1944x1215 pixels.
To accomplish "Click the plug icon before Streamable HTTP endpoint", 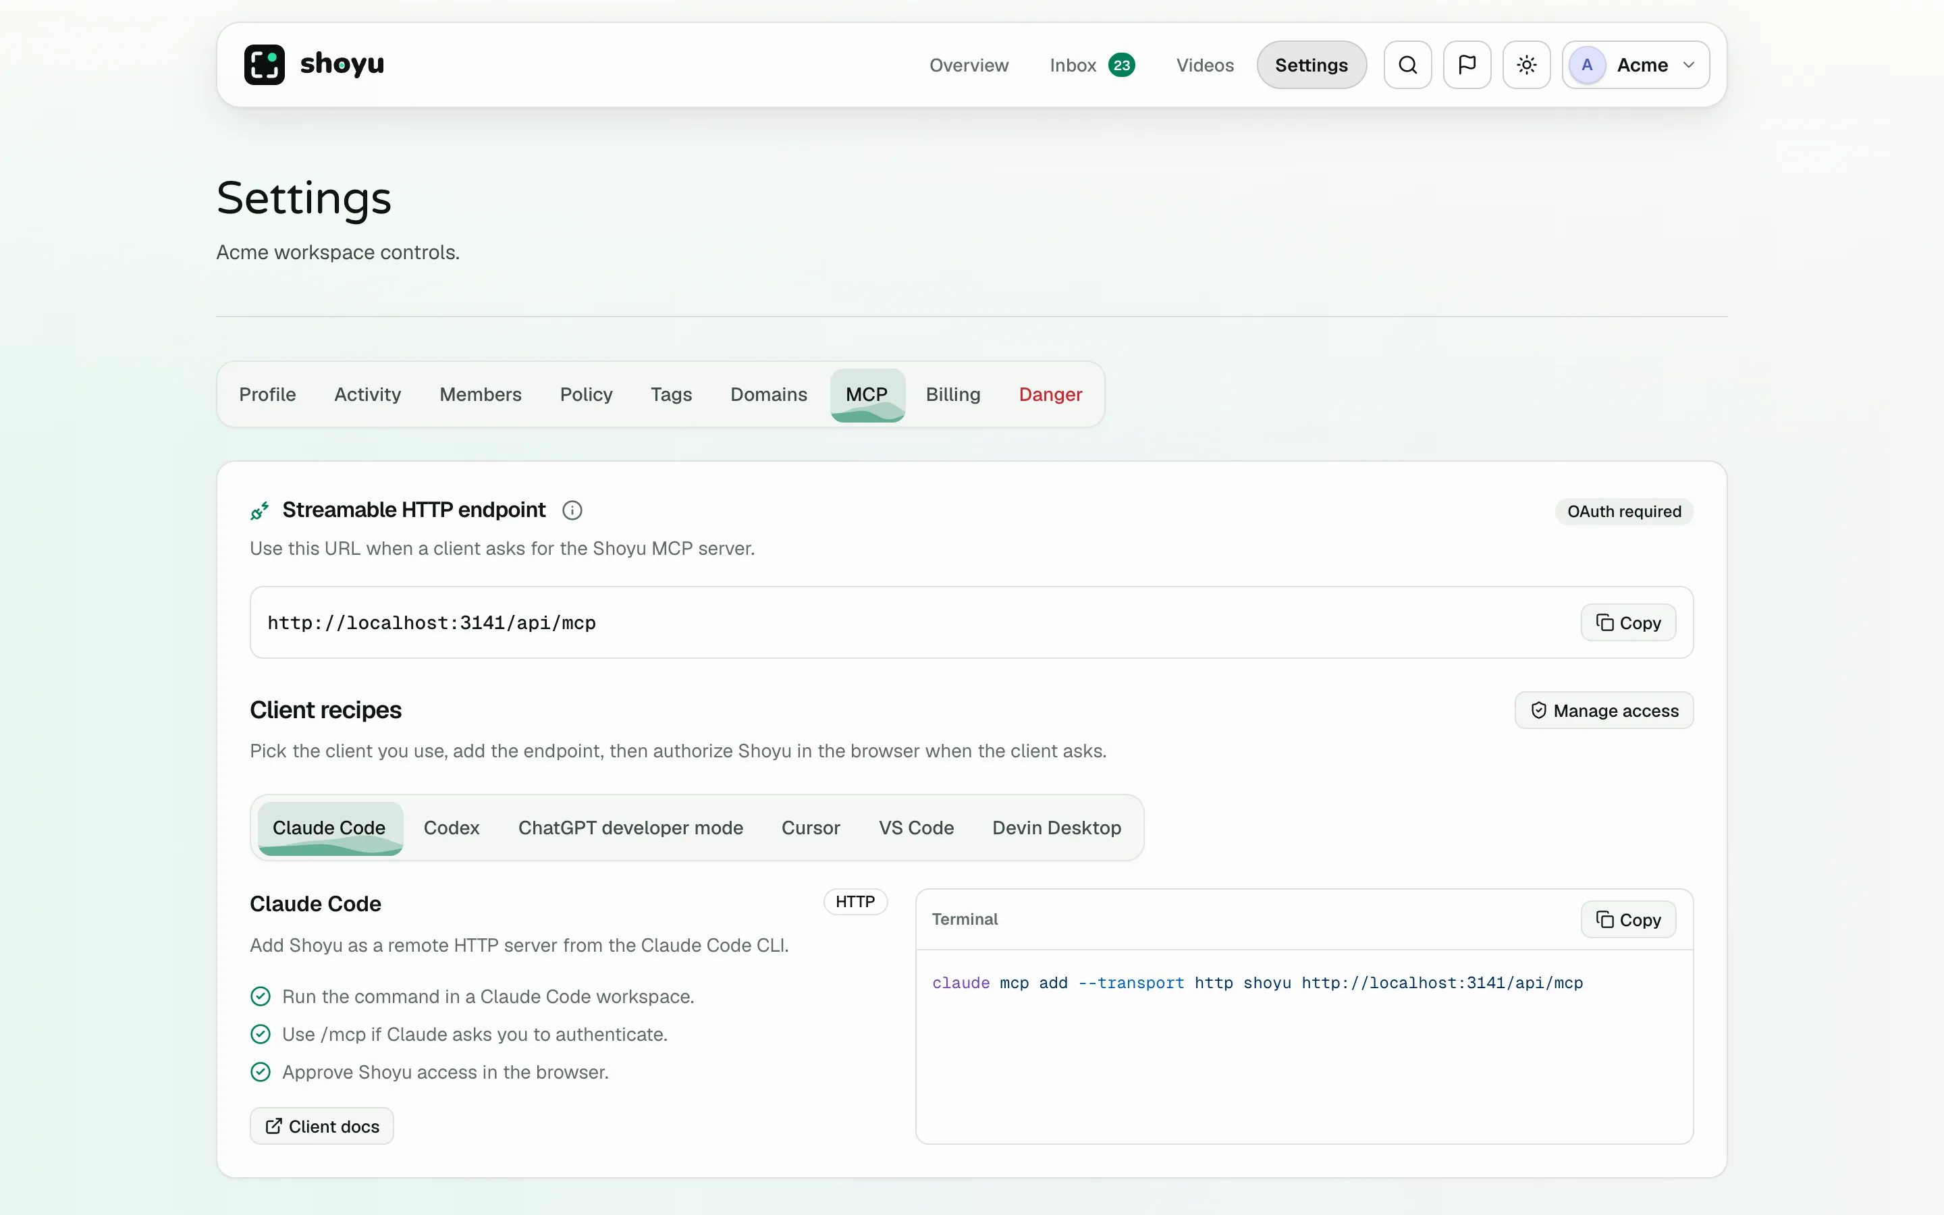I will coord(259,510).
